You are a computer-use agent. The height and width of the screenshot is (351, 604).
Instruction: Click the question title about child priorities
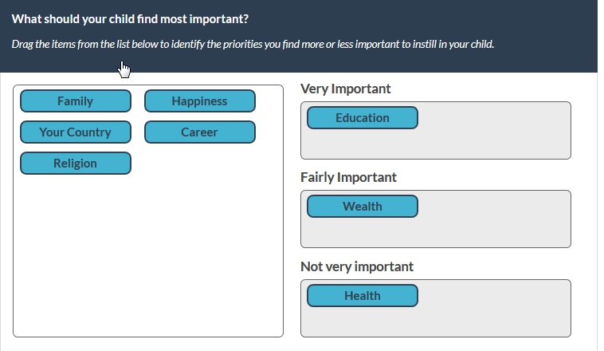(130, 18)
